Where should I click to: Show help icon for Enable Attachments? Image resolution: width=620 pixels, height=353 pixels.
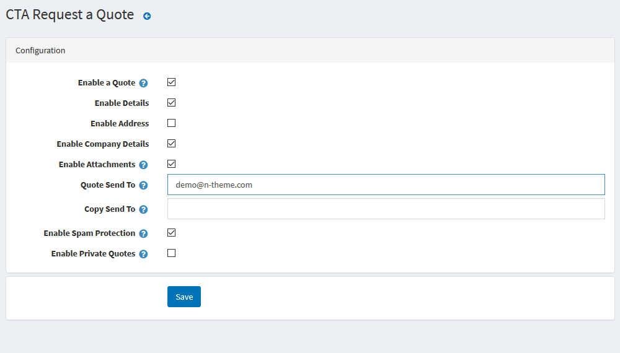click(x=144, y=165)
